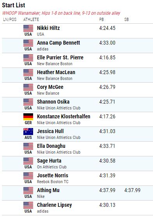Click the SB column header
The image size is (153, 220).
tap(127, 19)
